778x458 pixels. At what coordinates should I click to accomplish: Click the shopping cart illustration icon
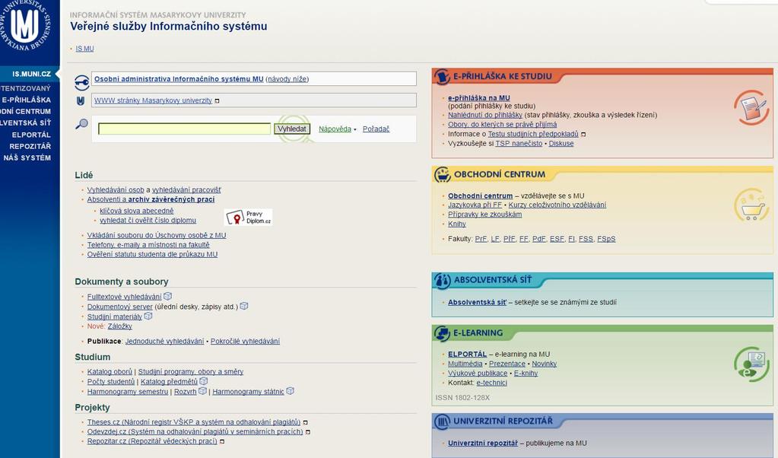coord(751,205)
